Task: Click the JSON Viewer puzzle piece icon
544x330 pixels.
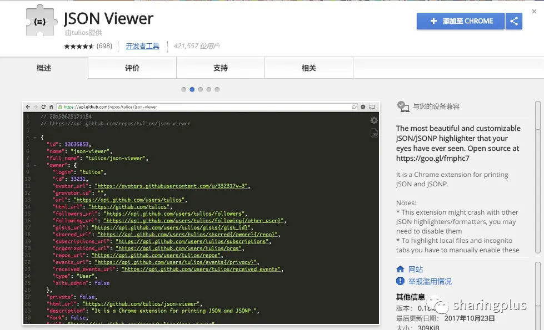Action: (41, 21)
